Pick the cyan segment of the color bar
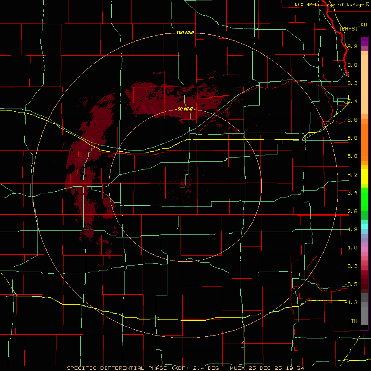This screenshot has width=371, height=371. click(x=364, y=227)
